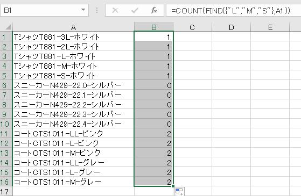The width and height of the screenshot is (301, 196).
Task: Click cell TシャツT881-2L-ホワイト
Action: (x=73, y=46)
